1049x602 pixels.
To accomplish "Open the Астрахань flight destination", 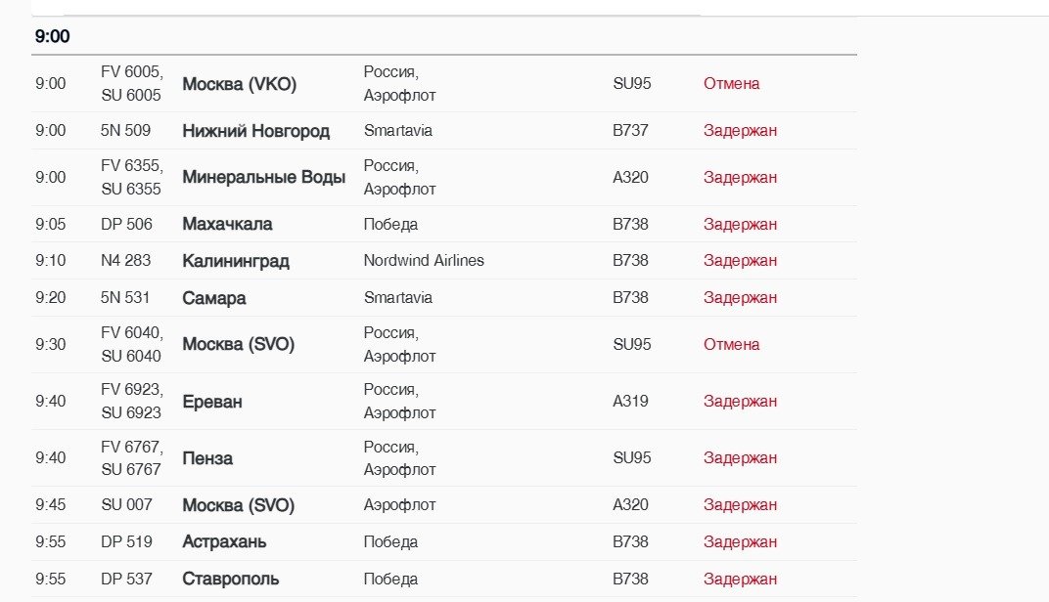I will click(224, 541).
